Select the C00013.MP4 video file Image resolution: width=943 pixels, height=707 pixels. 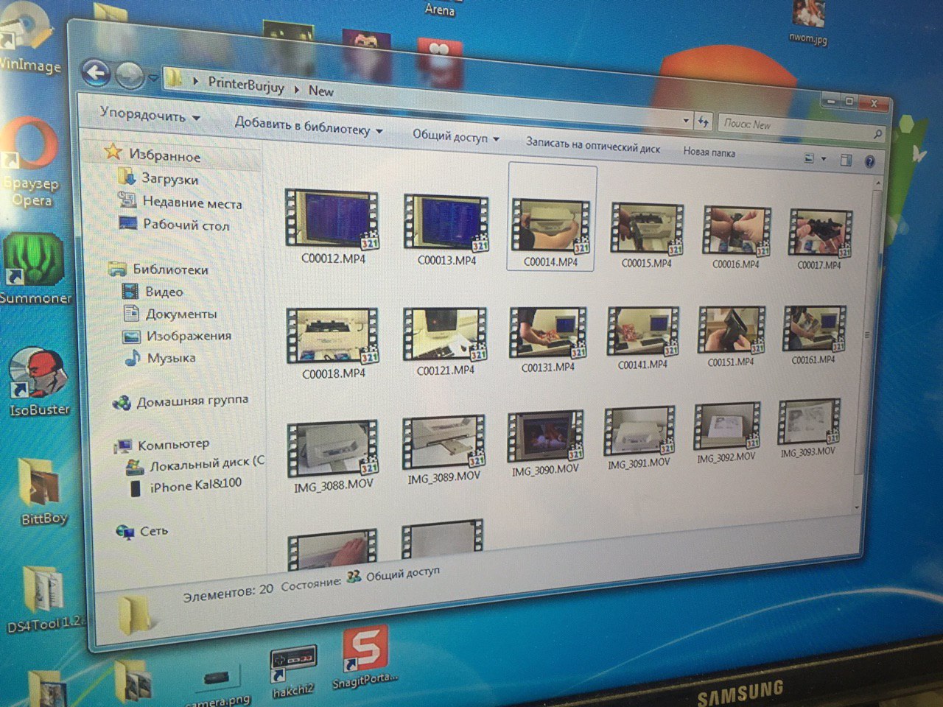coord(446,229)
